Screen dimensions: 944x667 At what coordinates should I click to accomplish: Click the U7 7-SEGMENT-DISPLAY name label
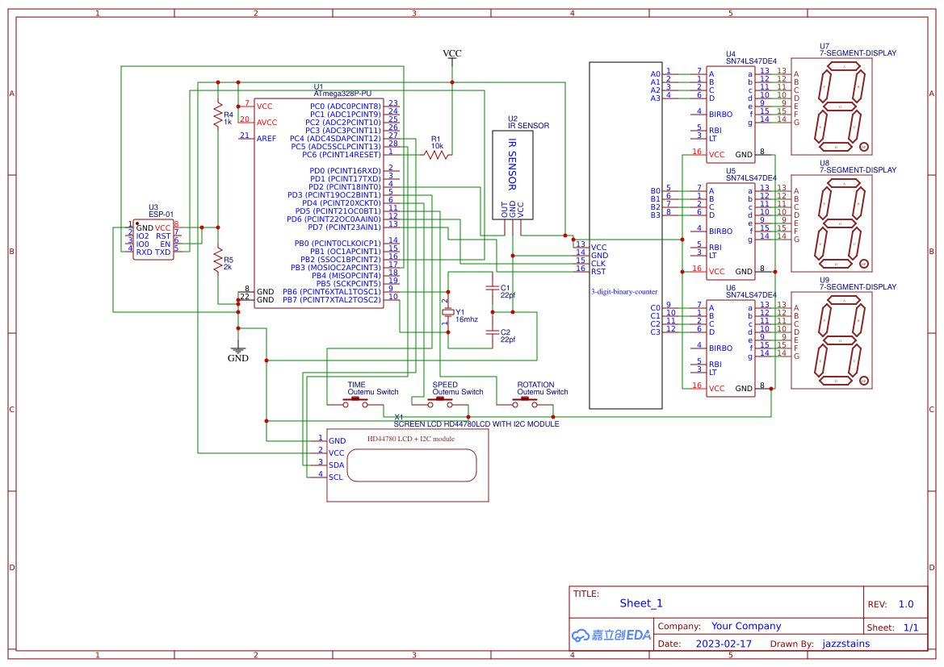click(858, 53)
